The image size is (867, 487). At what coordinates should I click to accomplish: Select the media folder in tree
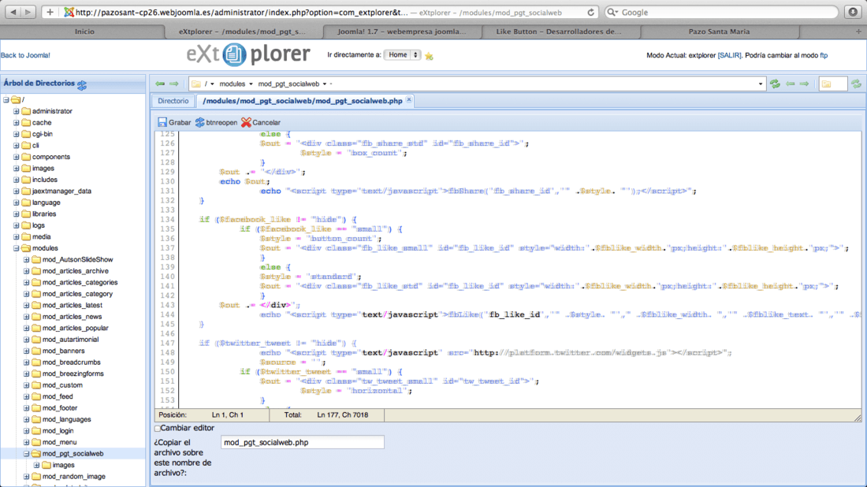[x=42, y=236]
